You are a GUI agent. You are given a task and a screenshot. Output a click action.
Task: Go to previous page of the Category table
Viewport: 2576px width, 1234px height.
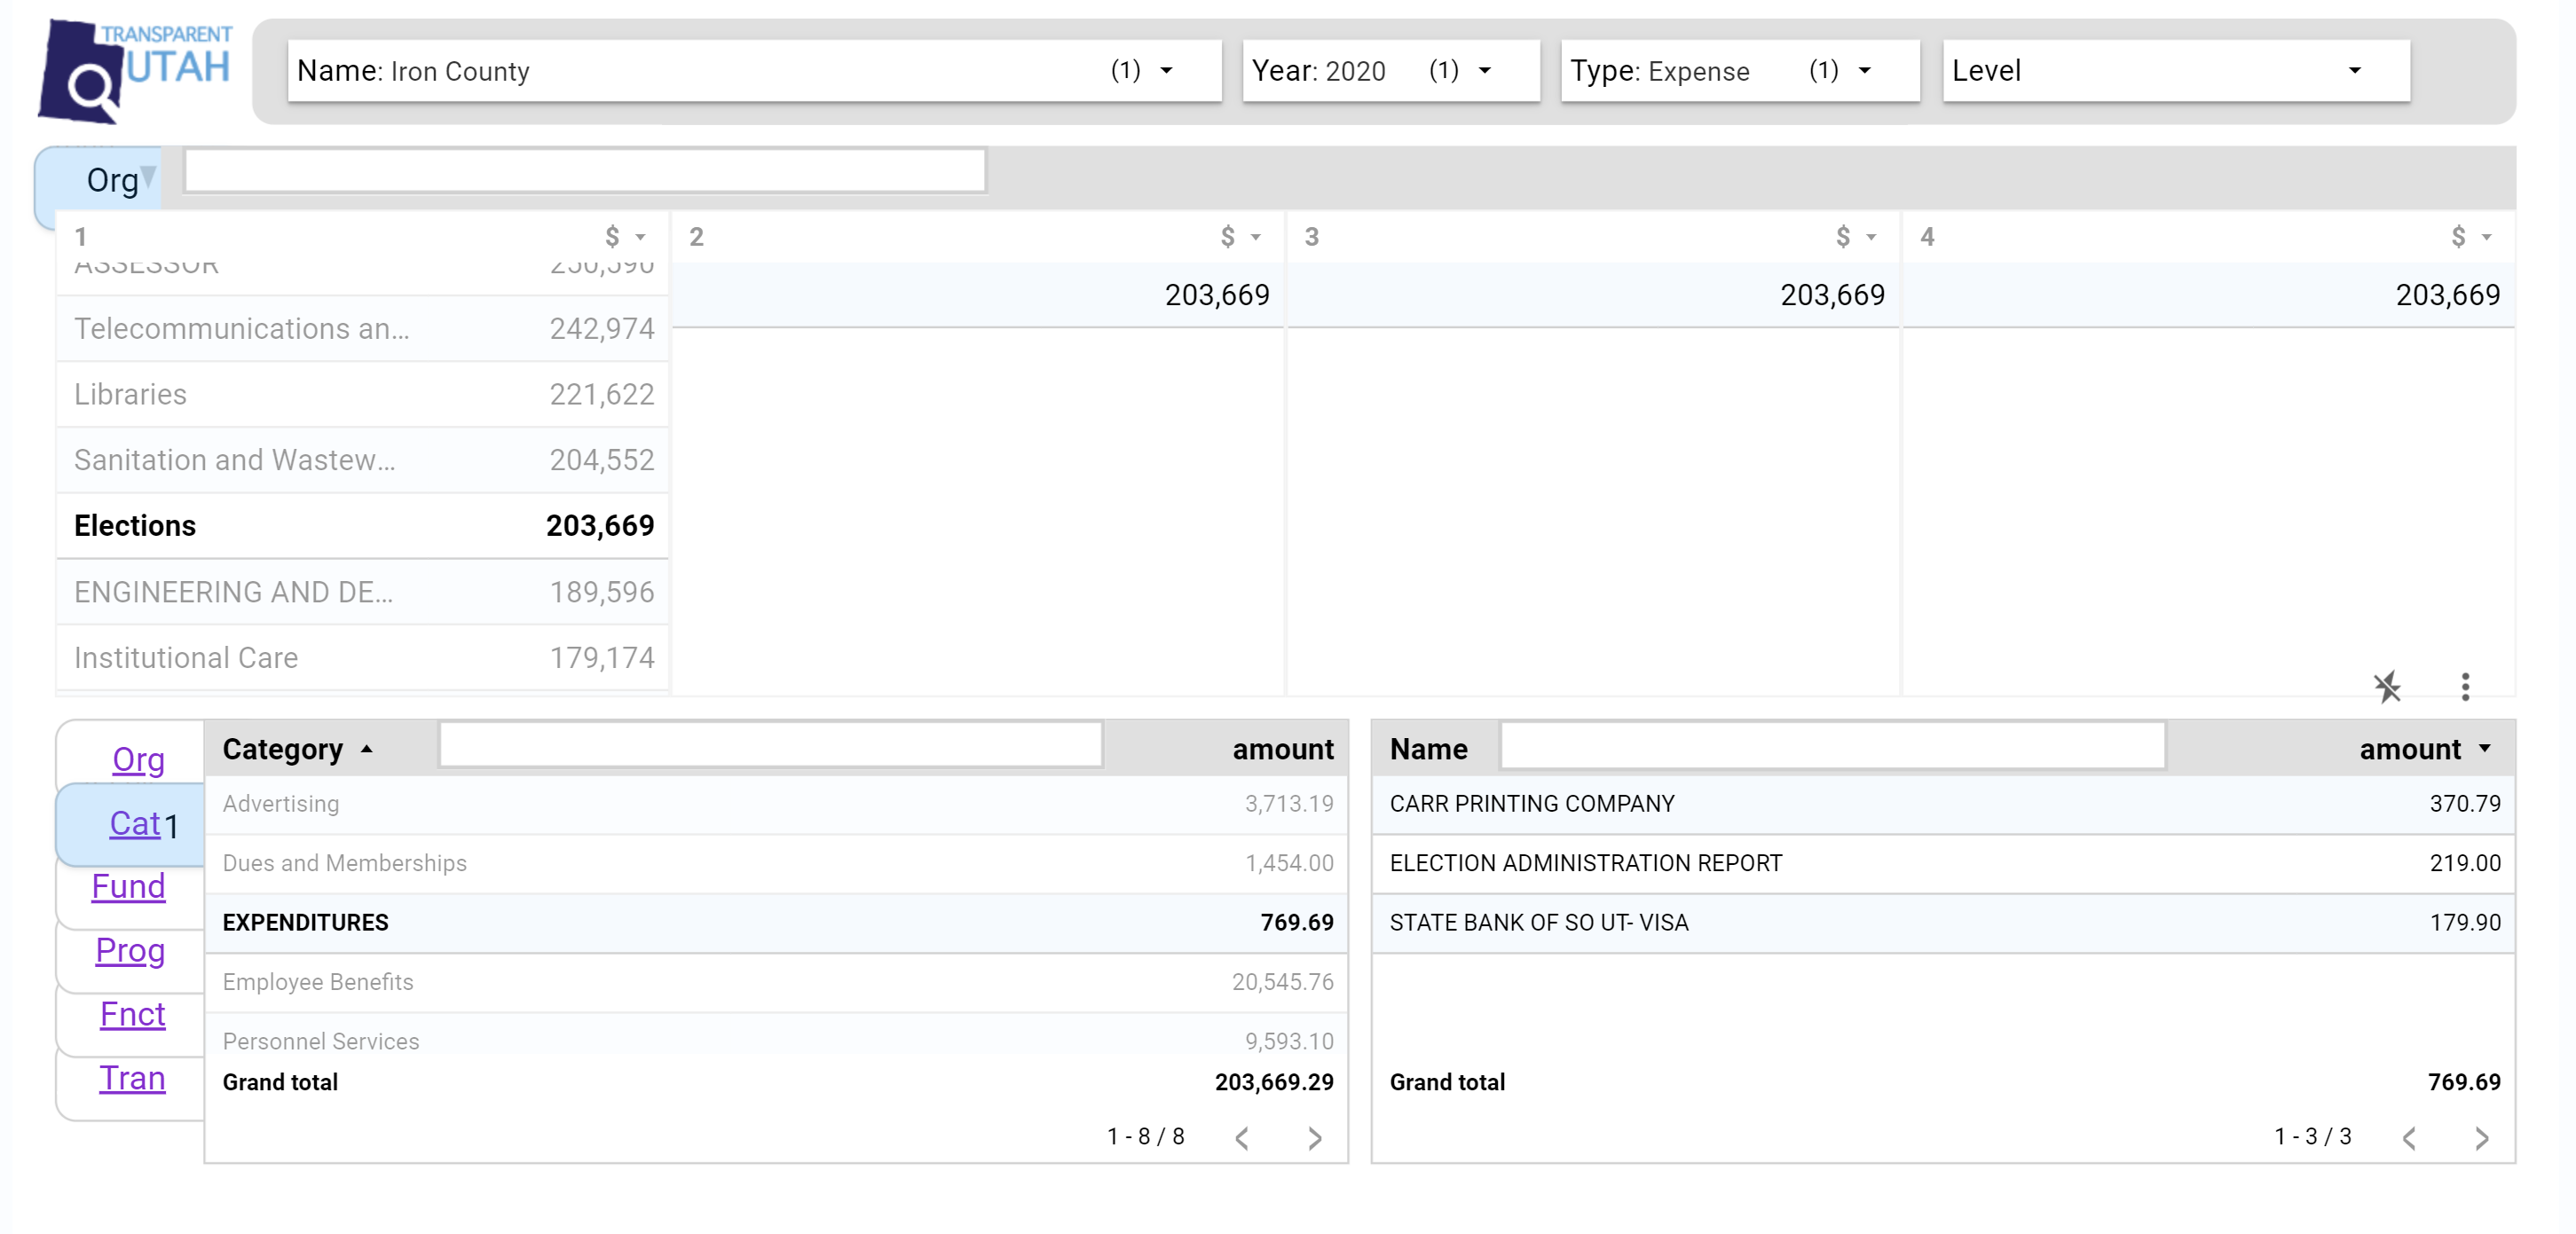coord(1242,1138)
